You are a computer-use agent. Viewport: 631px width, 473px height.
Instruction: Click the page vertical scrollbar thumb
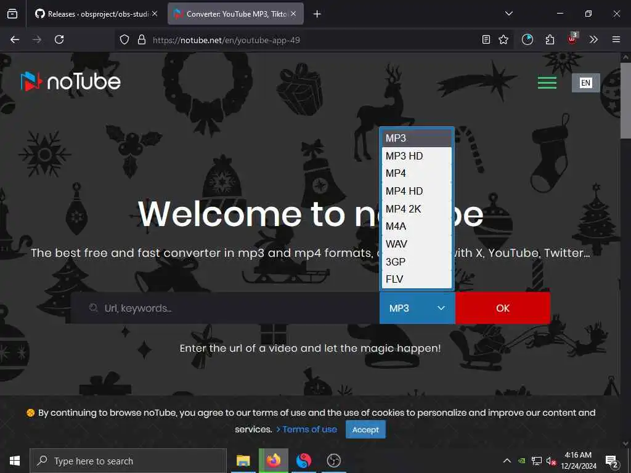click(x=625, y=100)
